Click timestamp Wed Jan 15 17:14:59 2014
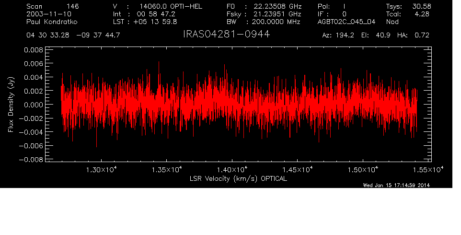Screen dimensions: 461x235 click(396, 185)
